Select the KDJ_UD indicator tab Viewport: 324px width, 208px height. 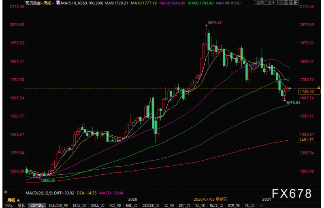(185, 206)
